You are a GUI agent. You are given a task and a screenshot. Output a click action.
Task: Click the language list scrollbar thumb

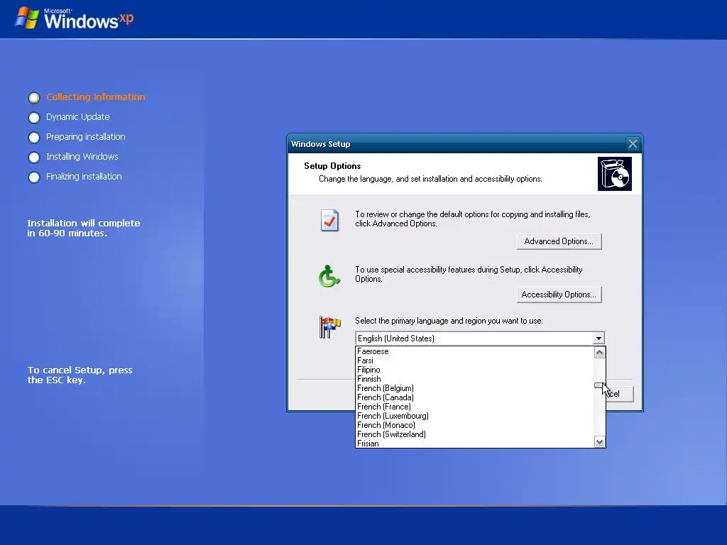pos(599,385)
